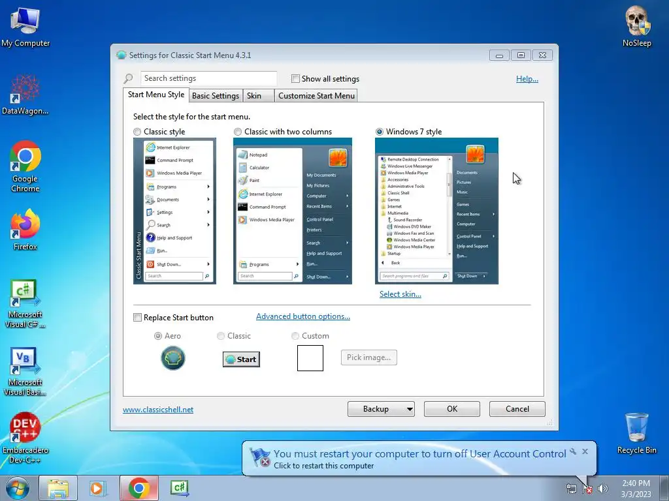
Task: Choose the Custom button radio option
Action: click(x=295, y=336)
